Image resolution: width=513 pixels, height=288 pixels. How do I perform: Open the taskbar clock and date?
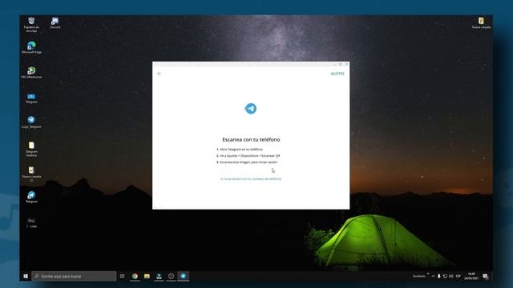[x=471, y=276]
